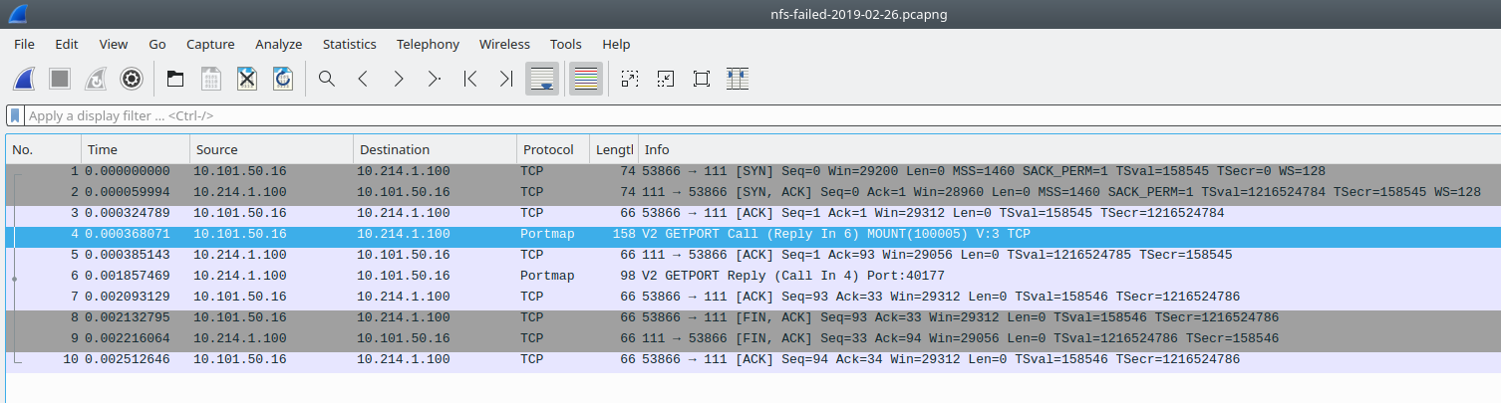Screen dimensions: 1501x403
Task: Sort by the Length column header
Action: [x=614, y=149]
